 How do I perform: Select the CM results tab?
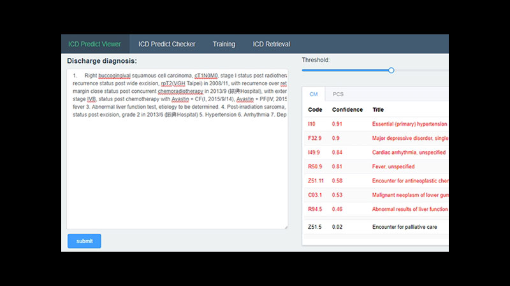[313, 94]
